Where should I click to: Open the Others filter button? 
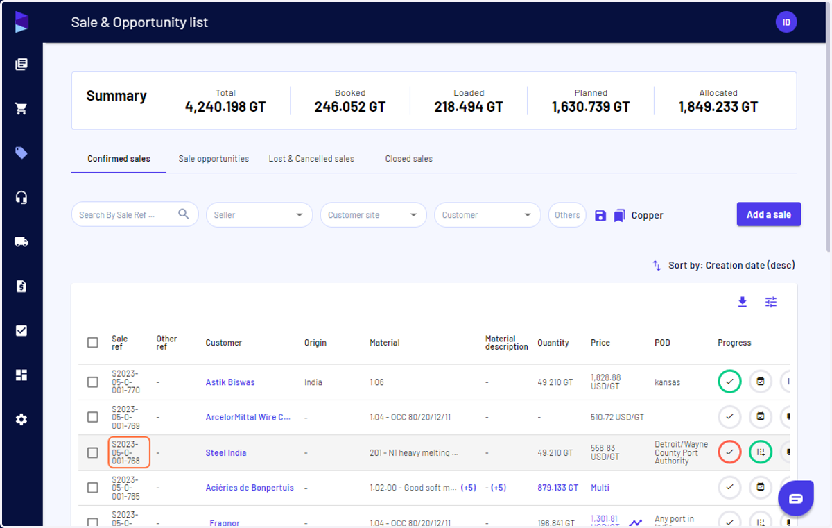pos(567,215)
